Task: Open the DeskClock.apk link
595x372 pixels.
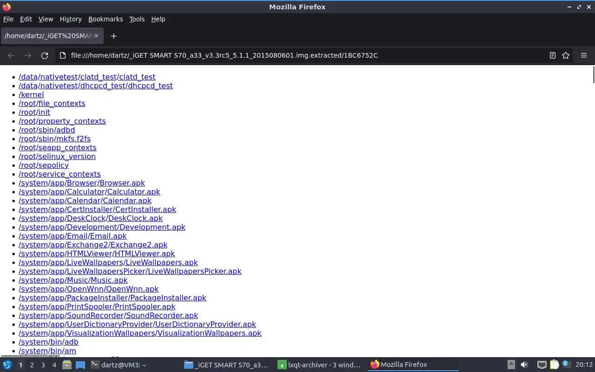Action: pyautogui.click(x=91, y=218)
